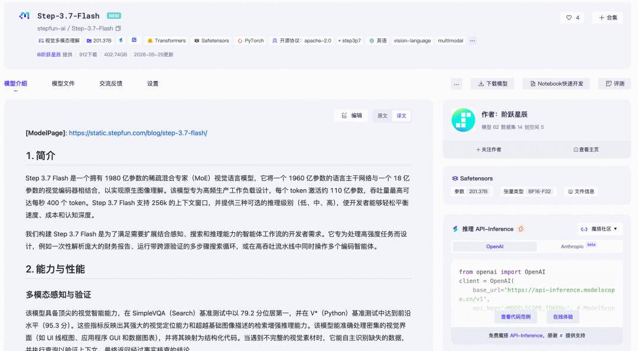Screen dimensions: 638x351
Task: Click the 英语 language tag
Action: pos(378,41)
